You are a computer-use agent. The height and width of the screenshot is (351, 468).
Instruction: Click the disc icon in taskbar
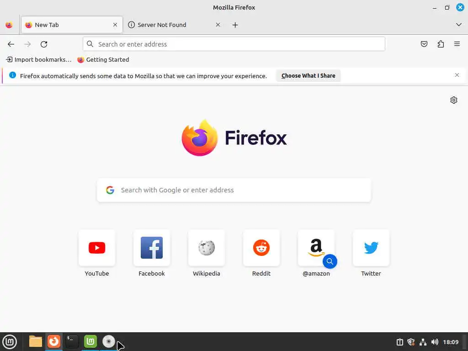coord(109,341)
